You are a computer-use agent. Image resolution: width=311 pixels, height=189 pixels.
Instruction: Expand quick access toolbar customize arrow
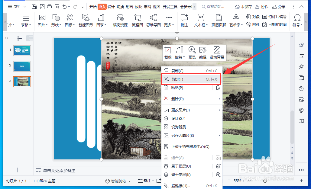(x=83, y=7)
